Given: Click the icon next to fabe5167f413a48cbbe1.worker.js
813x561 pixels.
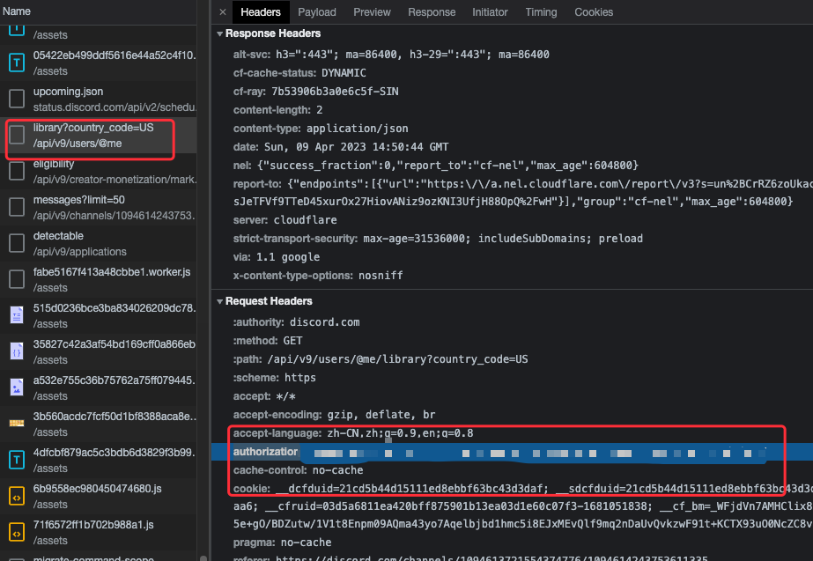Looking at the screenshot, I should [x=15, y=278].
